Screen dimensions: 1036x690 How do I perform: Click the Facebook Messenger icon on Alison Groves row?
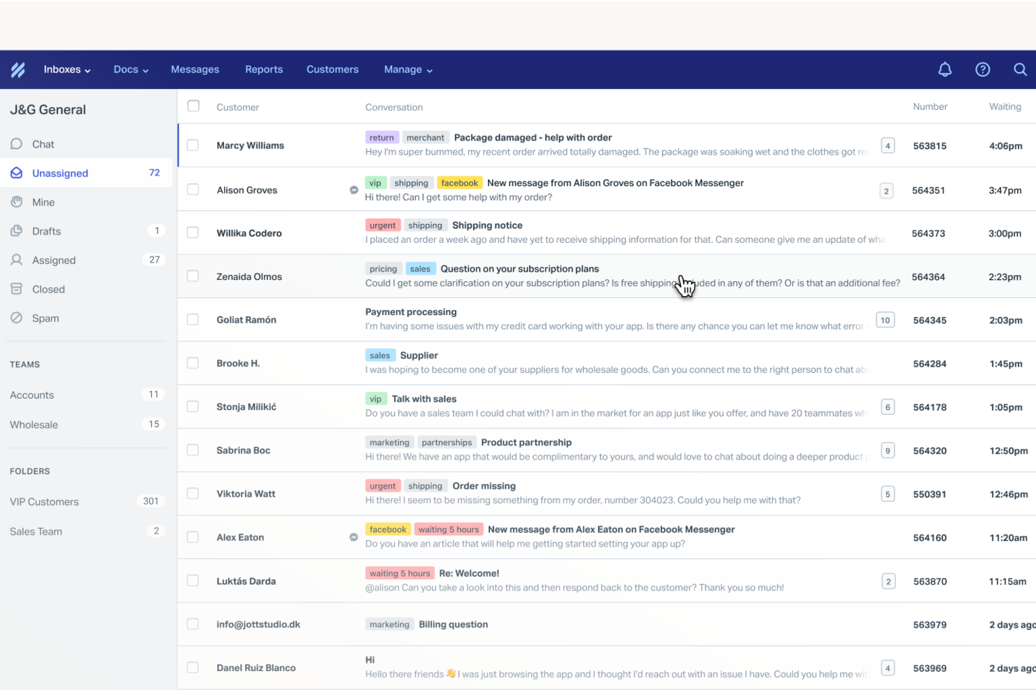353,189
